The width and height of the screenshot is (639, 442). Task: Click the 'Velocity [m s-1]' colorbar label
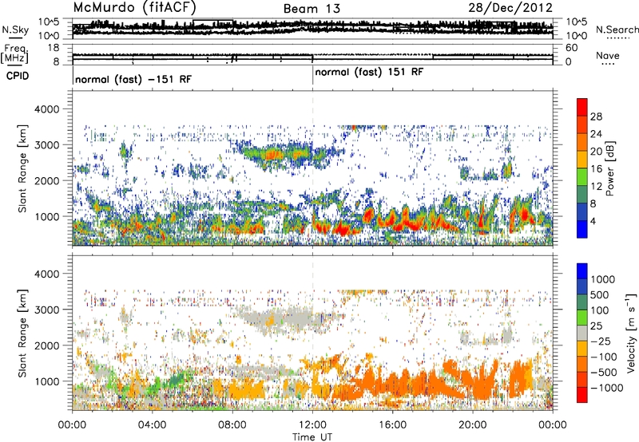pyautogui.click(x=631, y=333)
